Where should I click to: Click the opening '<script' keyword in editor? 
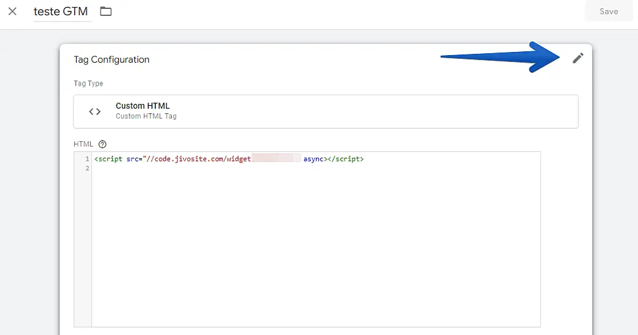click(x=108, y=159)
